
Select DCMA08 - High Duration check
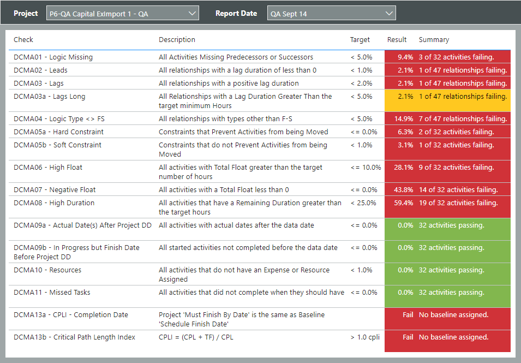tap(54, 203)
